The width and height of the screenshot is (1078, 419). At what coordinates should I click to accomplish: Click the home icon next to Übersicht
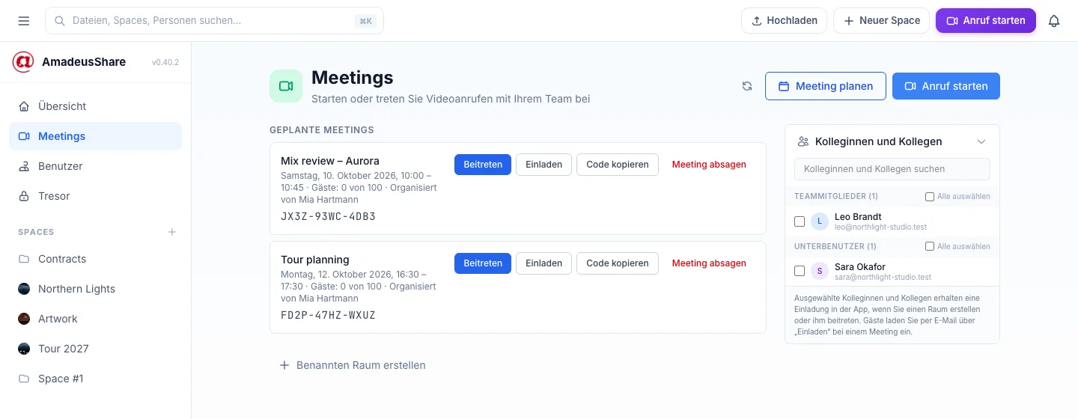tap(24, 106)
